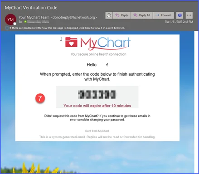Click 'When prompted, enter the code' instructions
Image resolution: width=199 pixels, height=174 pixels.
[97, 77]
